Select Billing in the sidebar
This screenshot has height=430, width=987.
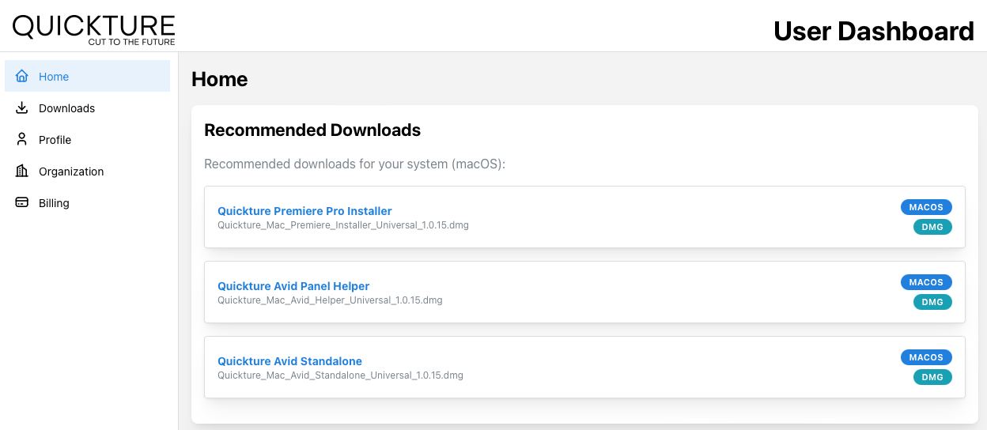(x=87, y=202)
